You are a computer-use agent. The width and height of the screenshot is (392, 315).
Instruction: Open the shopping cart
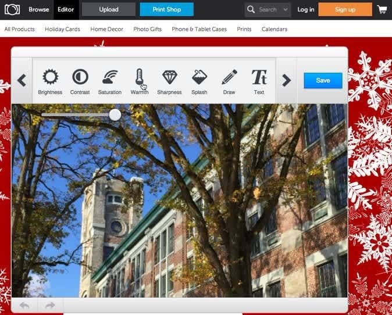[x=382, y=9]
